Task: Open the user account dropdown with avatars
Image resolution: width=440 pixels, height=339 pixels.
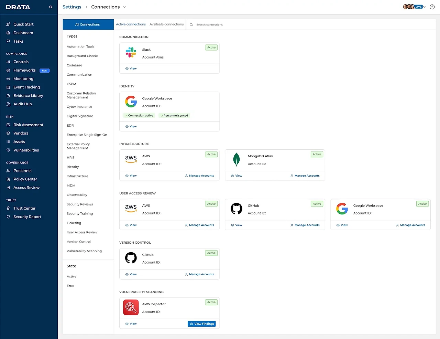Action: 414,7
